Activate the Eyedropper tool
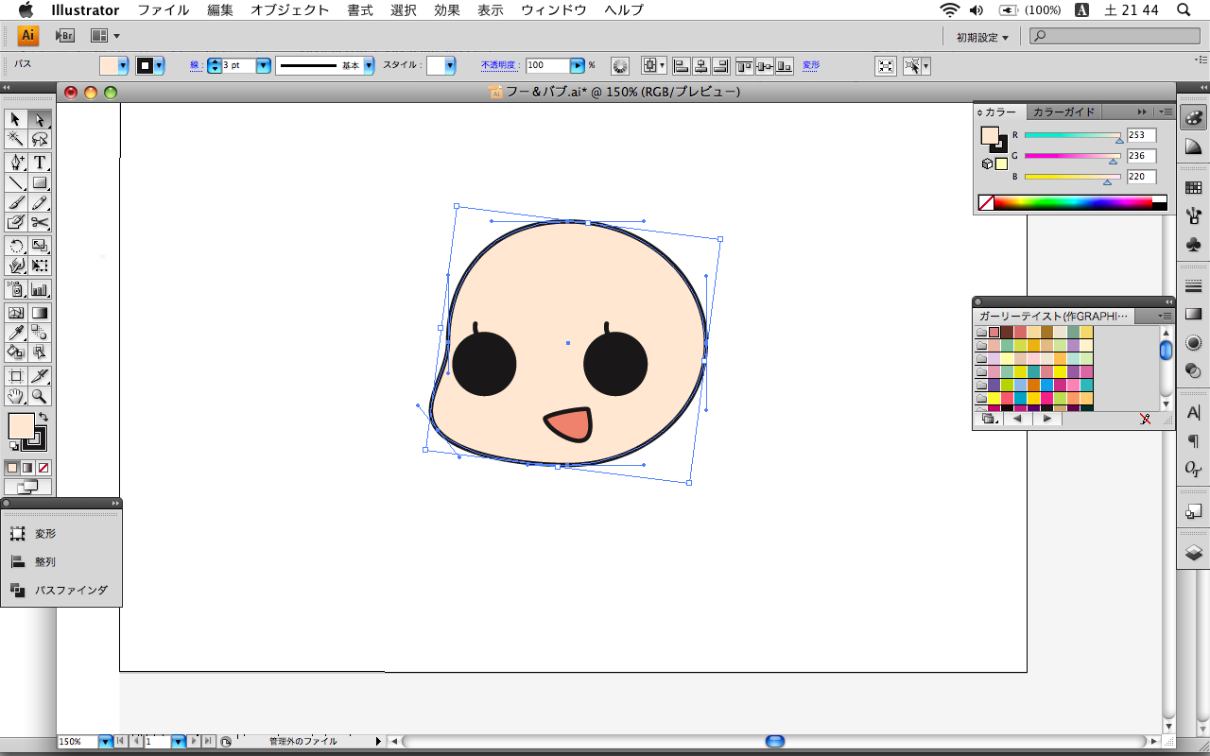The width and height of the screenshot is (1210, 756). (x=16, y=332)
